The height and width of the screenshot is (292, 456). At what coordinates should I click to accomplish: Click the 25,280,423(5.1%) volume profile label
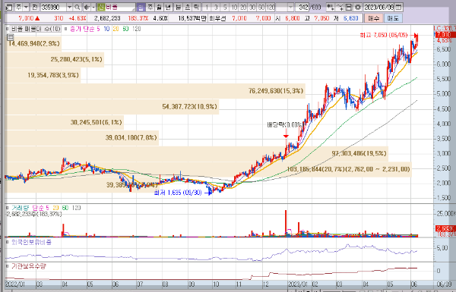(77, 59)
